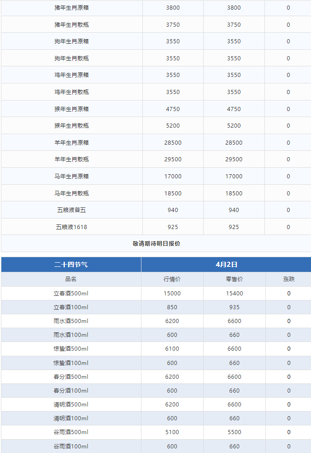This screenshot has height=453, width=311.
Task: Click the 敬请期待明日报价 notice text
Action: (156, 243)
